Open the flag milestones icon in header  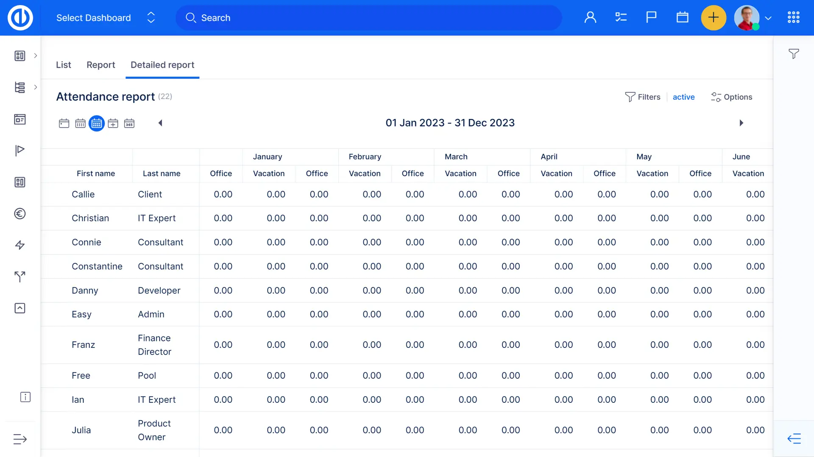[651, 17]
